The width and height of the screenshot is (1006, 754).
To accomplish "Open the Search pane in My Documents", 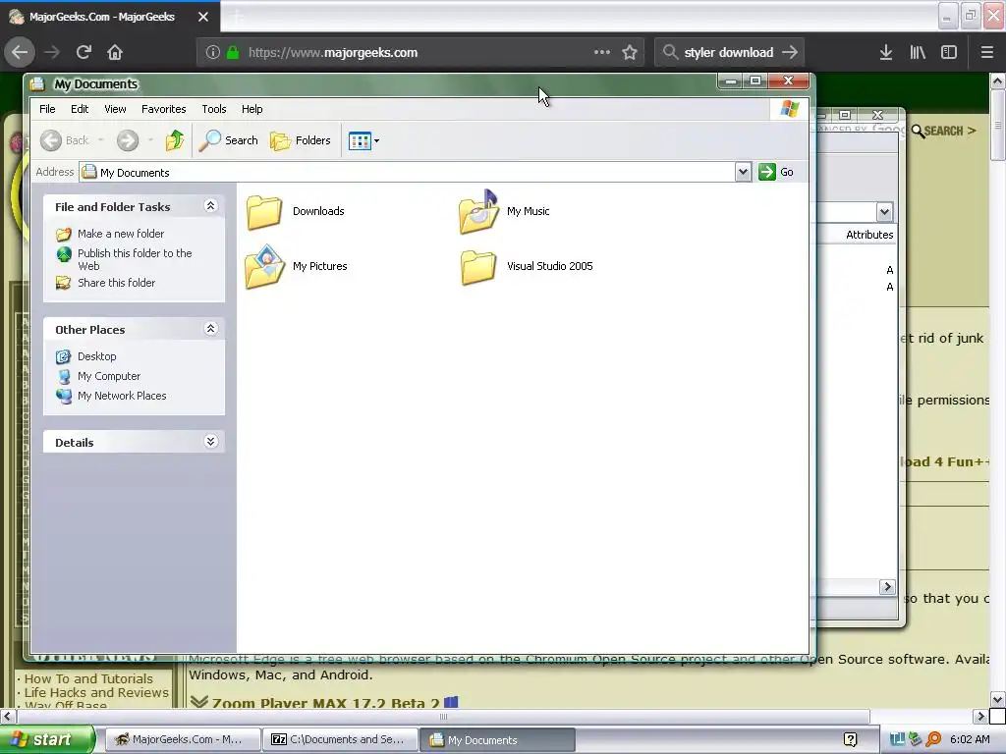I will coord(228,140).
